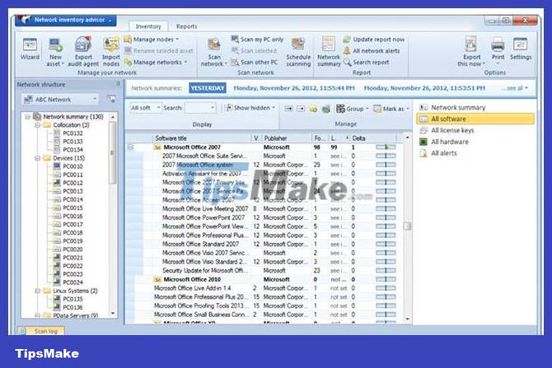This screenshot has width=552, height=368.
Task: Click Delta slider for Microsoft Office 2007 row
Action: [x=386, y=147]
